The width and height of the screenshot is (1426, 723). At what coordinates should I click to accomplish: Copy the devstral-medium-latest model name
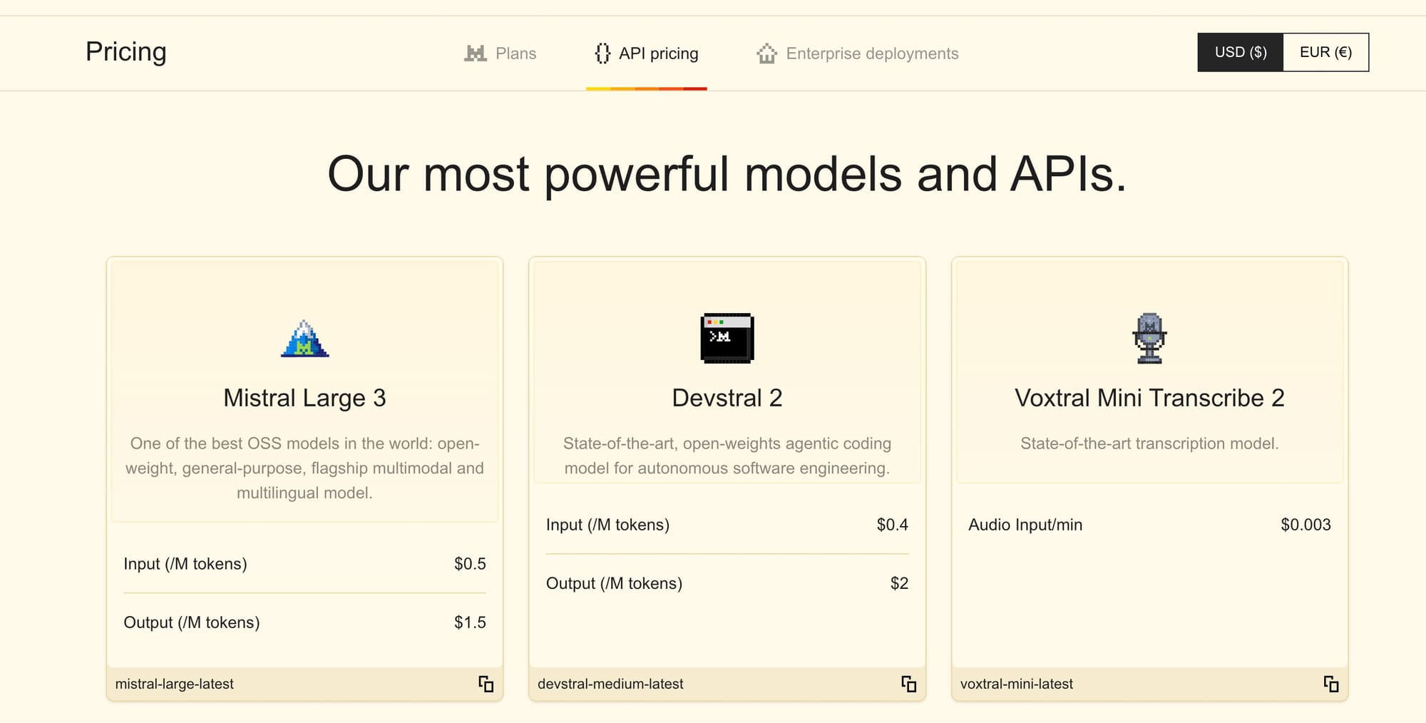pyautogui.click(x=908, y=684)
